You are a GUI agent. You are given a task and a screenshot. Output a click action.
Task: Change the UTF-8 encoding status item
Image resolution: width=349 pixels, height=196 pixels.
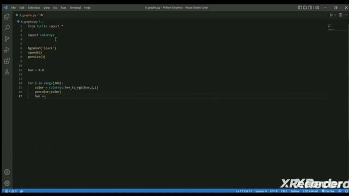(x=274, y=191)
